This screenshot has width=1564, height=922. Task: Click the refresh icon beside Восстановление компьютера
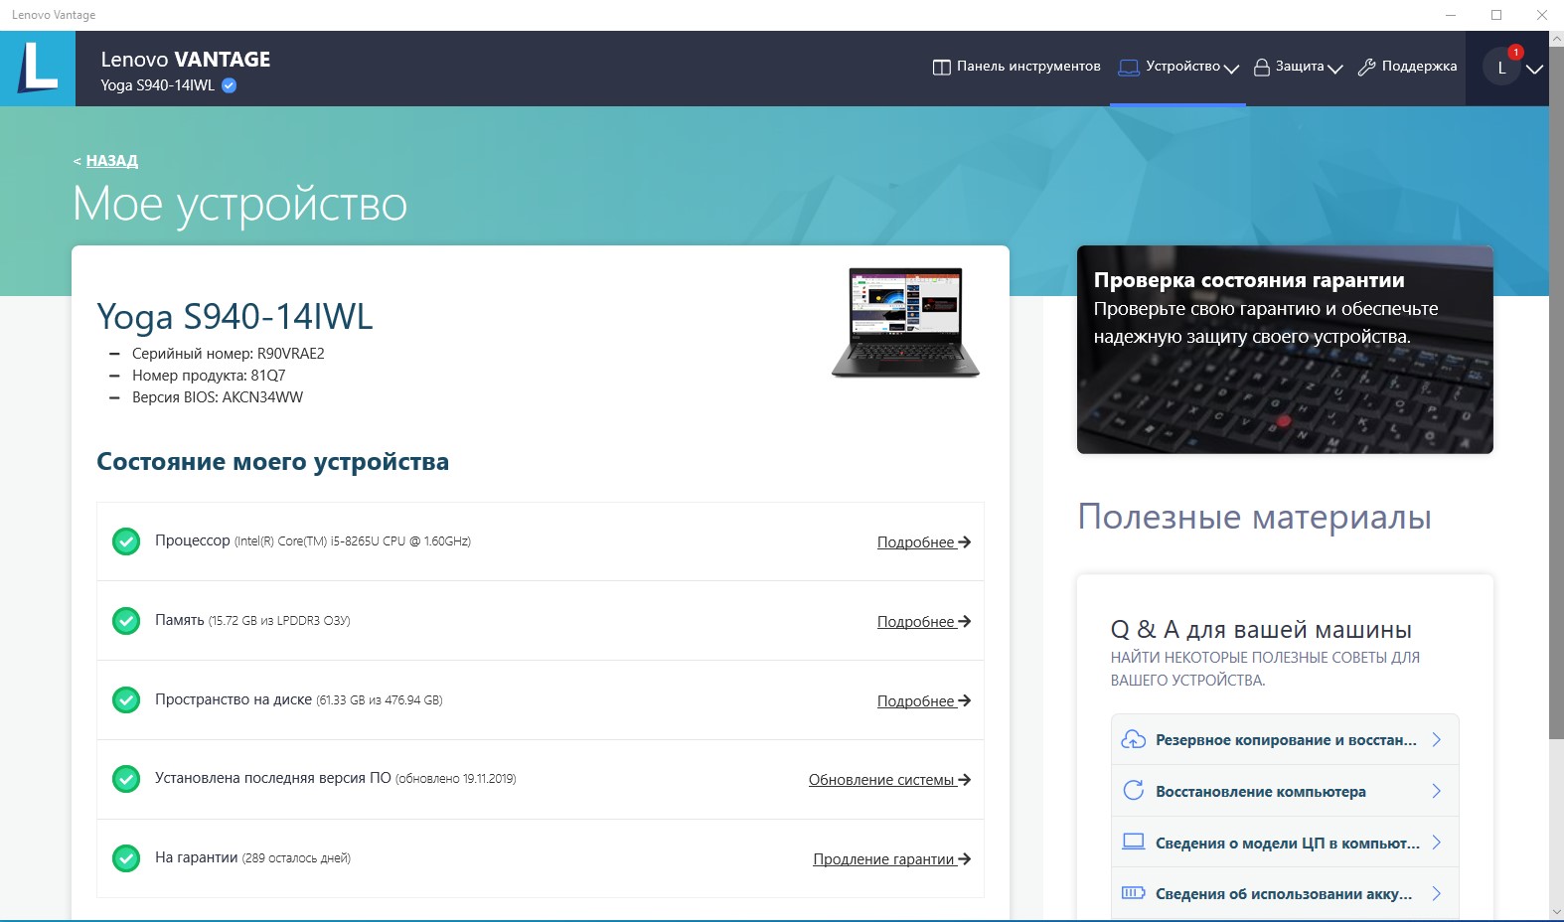(x=1133, y=791)
